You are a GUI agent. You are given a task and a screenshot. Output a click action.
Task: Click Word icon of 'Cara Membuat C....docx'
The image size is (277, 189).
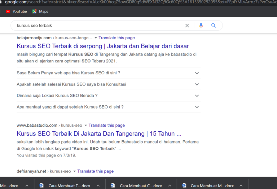(x=113, y=185)
